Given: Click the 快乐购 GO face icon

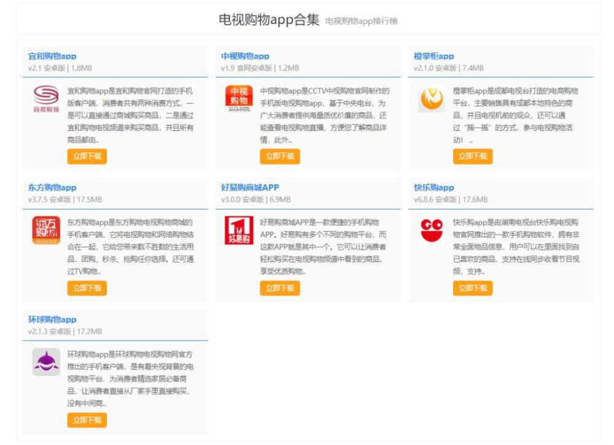Looking at the screenshot, I should click(432, 230).
